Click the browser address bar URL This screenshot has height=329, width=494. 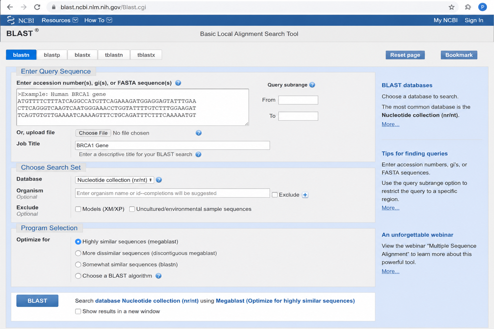click(103, 7)
